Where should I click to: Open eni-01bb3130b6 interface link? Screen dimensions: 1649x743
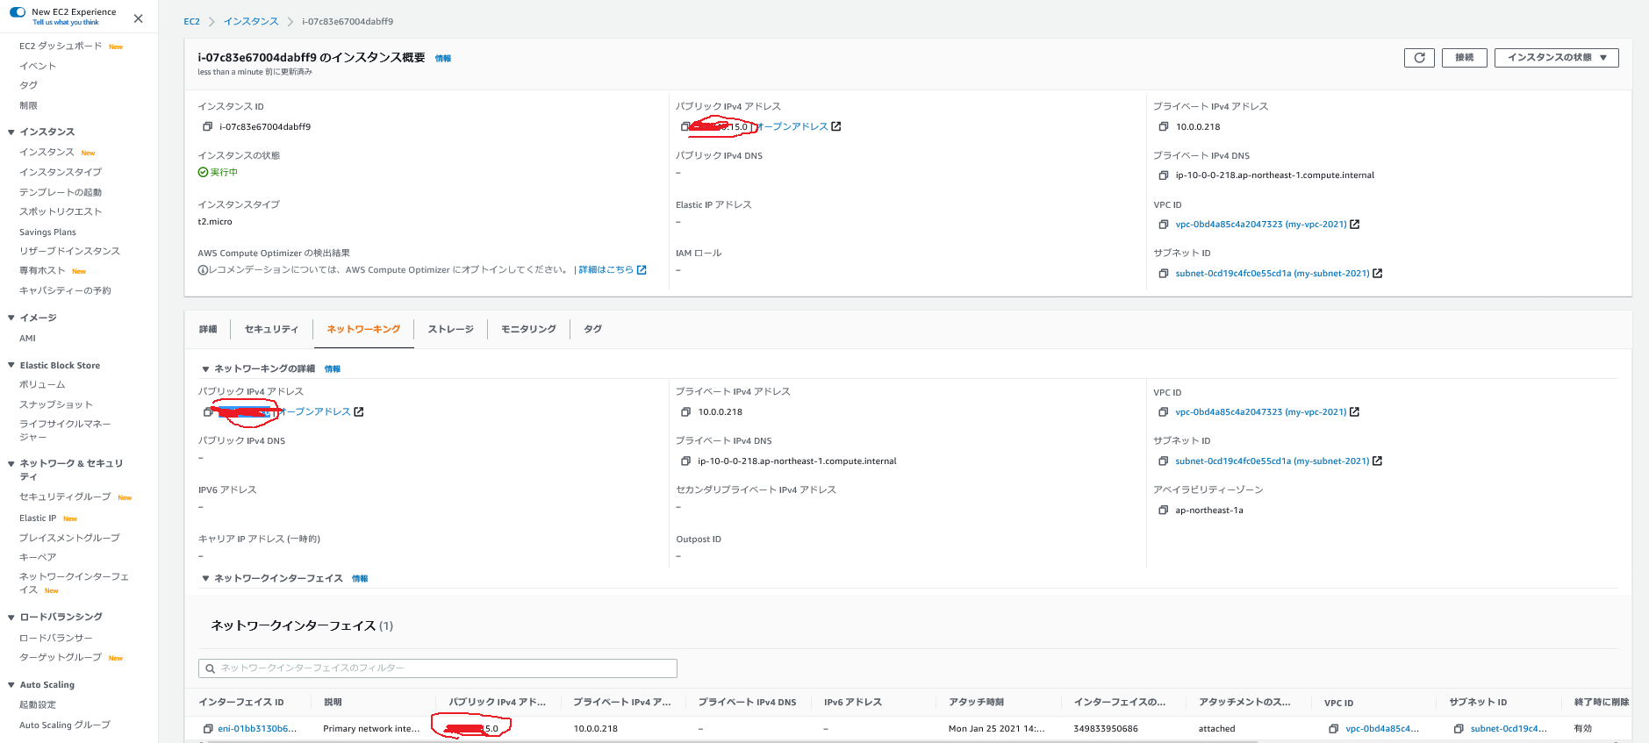pos(257,729)
